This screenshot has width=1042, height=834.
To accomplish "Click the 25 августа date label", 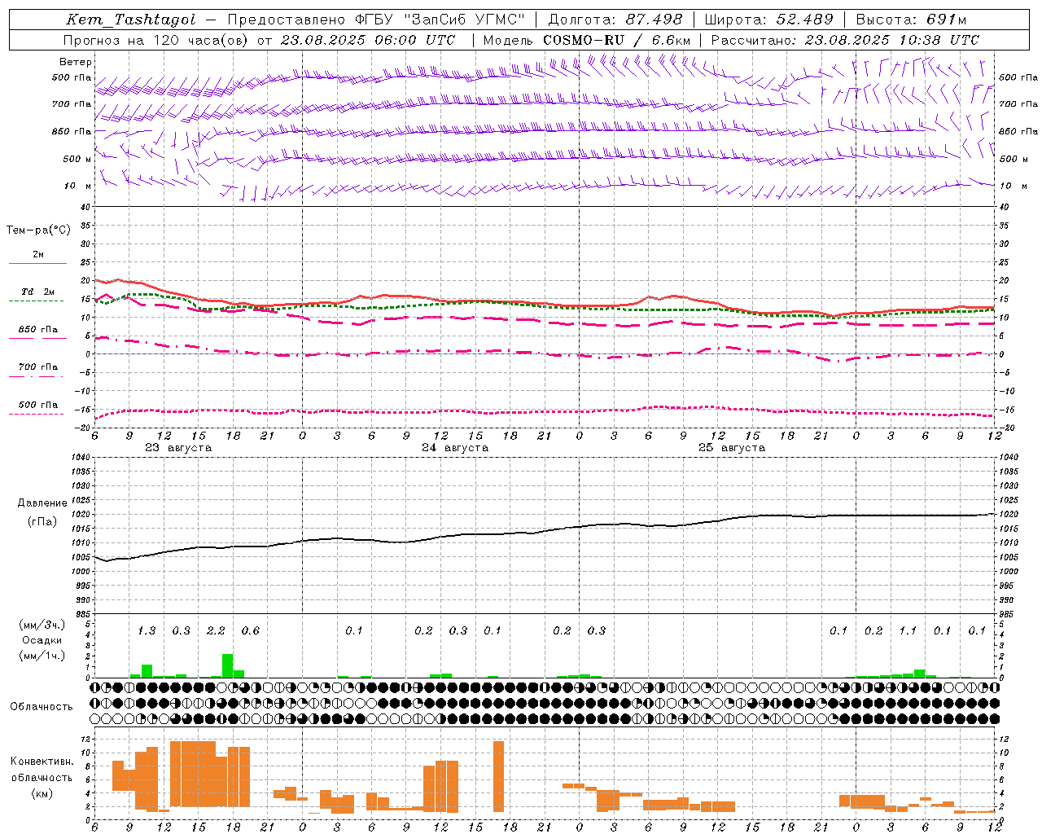I will (732, 448).
